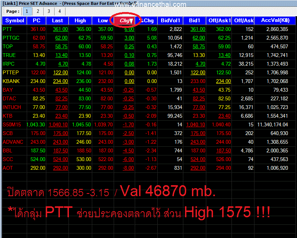297x238 pixels.
Task: Select the S50M15 symbol
Action: click(x=12, y=125)
